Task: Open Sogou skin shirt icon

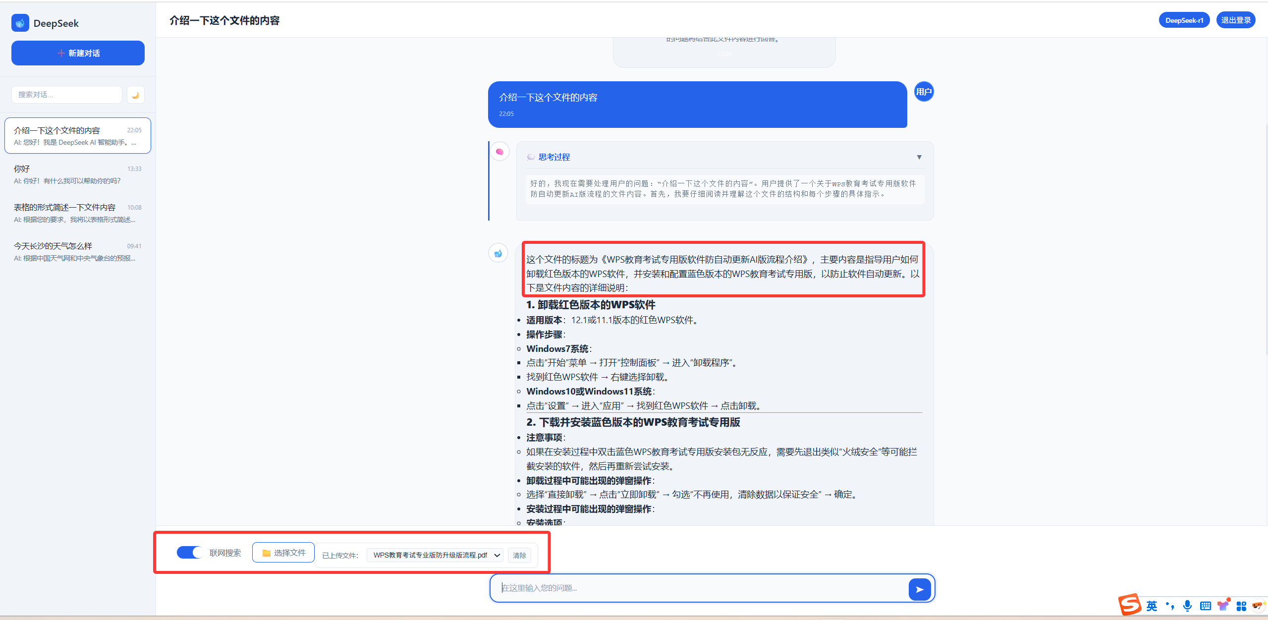Action: pos(1223,606)
